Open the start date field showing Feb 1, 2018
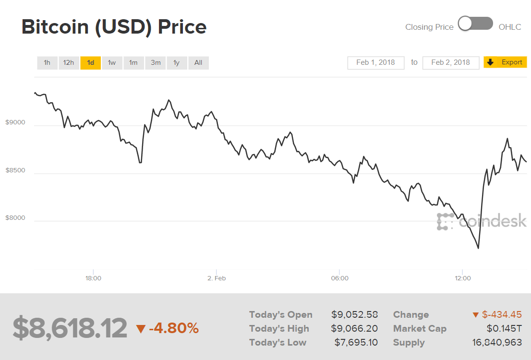The width and height of the screenshot is (531, 360). tap(376, 62)
